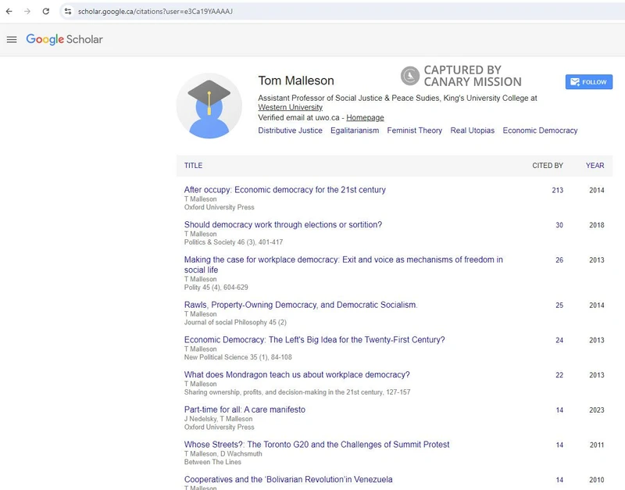Click the browser forward arrow

click(27, 11)
